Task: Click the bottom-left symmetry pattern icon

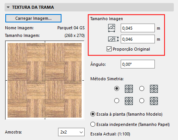Action: click(129, 101)
